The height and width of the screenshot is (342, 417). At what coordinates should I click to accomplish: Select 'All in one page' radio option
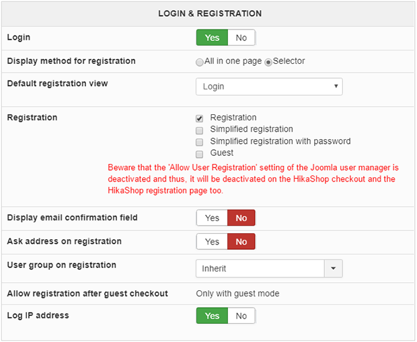click(200, 62)
